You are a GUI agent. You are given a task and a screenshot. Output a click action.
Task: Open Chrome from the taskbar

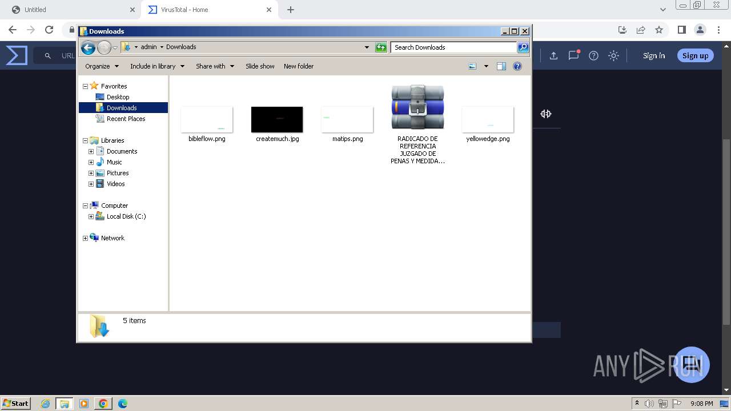[103, 404]
